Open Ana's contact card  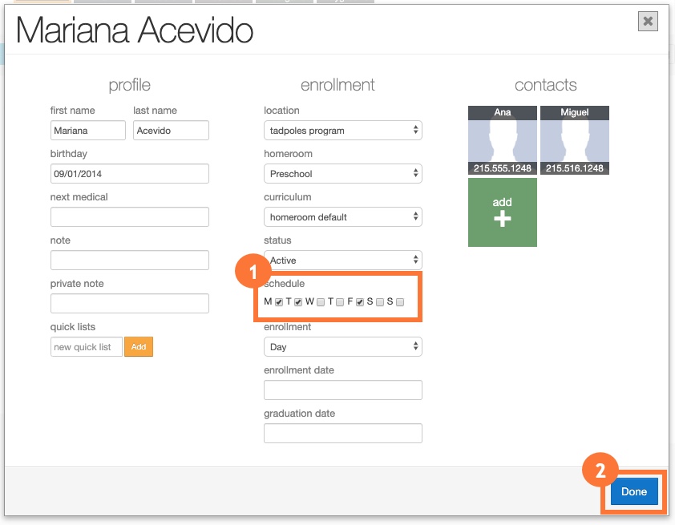point(503,140)
